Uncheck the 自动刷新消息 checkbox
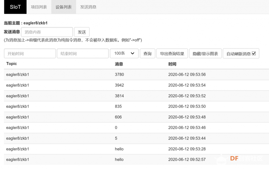Viewport: 269px width, 169px height. coord(254,53)
